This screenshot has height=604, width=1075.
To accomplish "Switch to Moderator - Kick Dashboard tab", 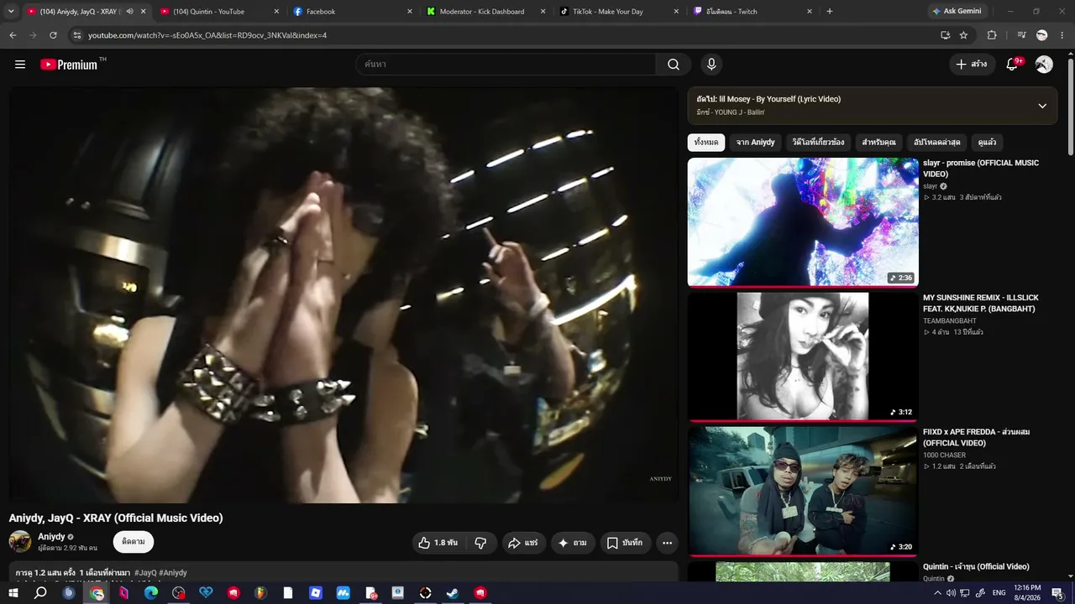I will point(485,12).
